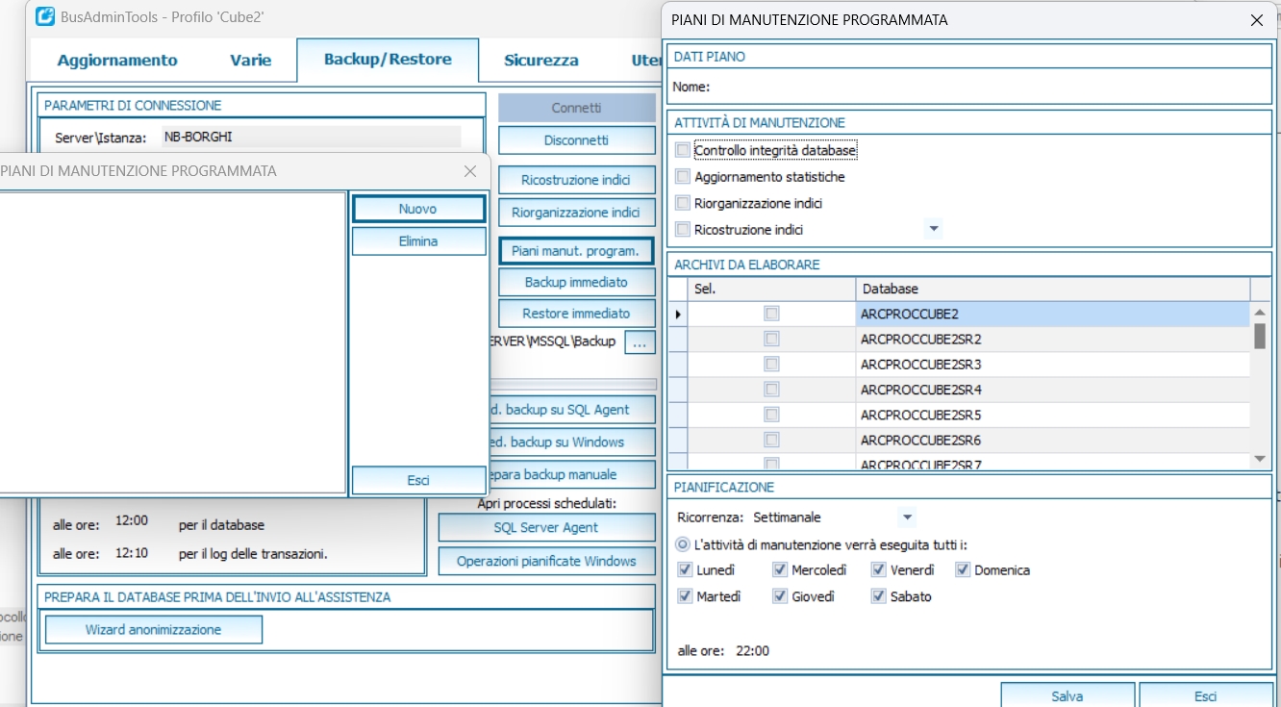The width and height of the screenshot is (1281, 707).
Task: Select the ARCPROCCUBE2 database checkbox
Action: coord(771,314)
